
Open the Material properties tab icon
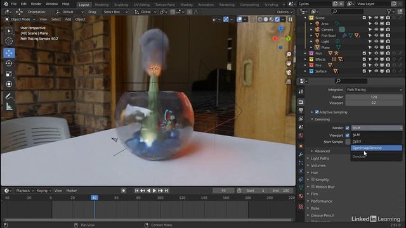click(301, 196)
